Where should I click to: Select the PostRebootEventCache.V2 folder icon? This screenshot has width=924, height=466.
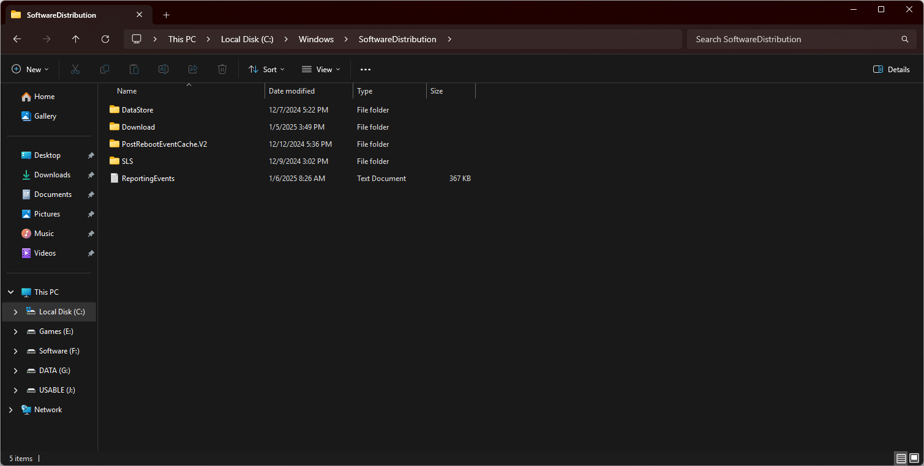point(114,144)
